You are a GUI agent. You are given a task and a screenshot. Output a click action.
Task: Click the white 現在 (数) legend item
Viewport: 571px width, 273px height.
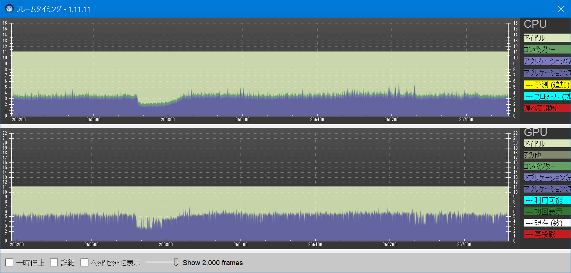(547, 223)
